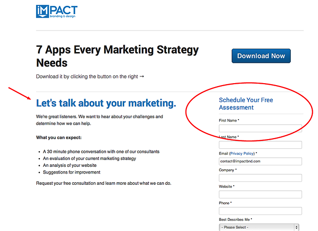318x231 pixels.
Task: Click the right arrow after download instructions
Action: (142, 77)
